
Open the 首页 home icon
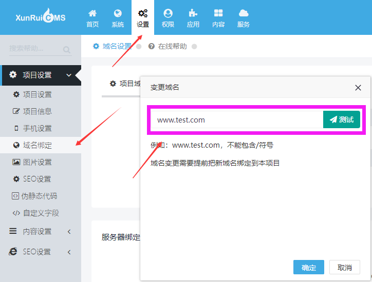pyautogui.click(x=92, y=14)
